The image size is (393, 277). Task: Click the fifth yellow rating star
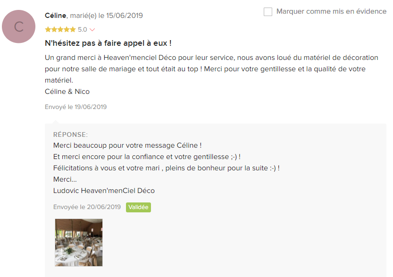tap(73, 30)
